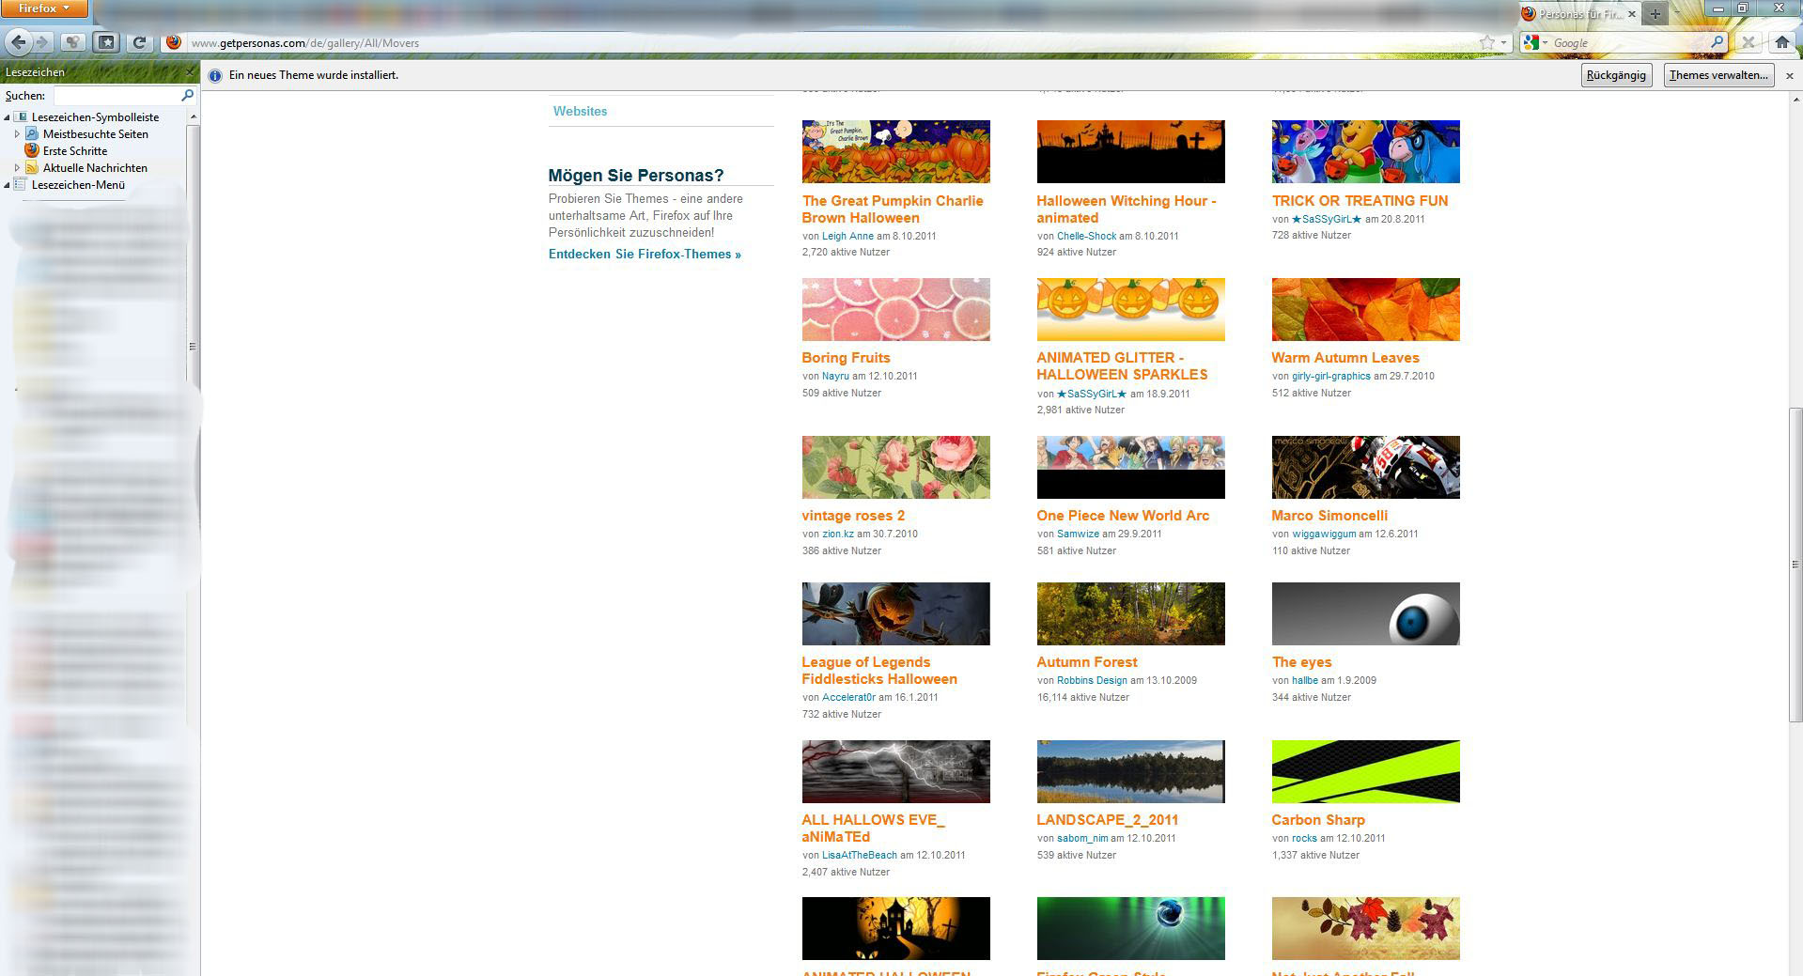
Task: Open the Marco Simoncelli persona link
Action: pos(1329,516)
